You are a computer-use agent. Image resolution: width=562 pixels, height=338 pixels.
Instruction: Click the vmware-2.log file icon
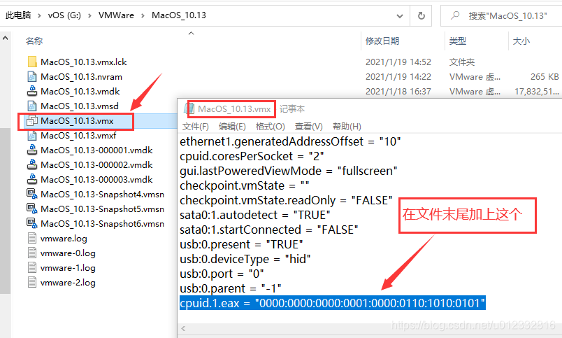pyautogui.click(x=32, y=283)
